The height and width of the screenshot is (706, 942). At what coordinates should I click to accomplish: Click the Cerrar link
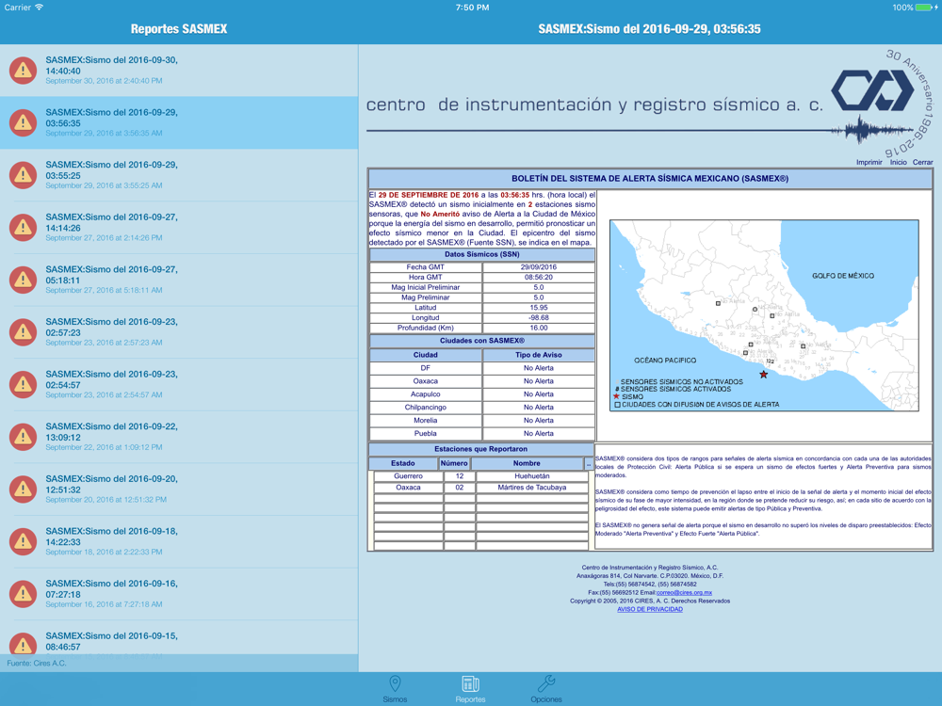[923, 162]
